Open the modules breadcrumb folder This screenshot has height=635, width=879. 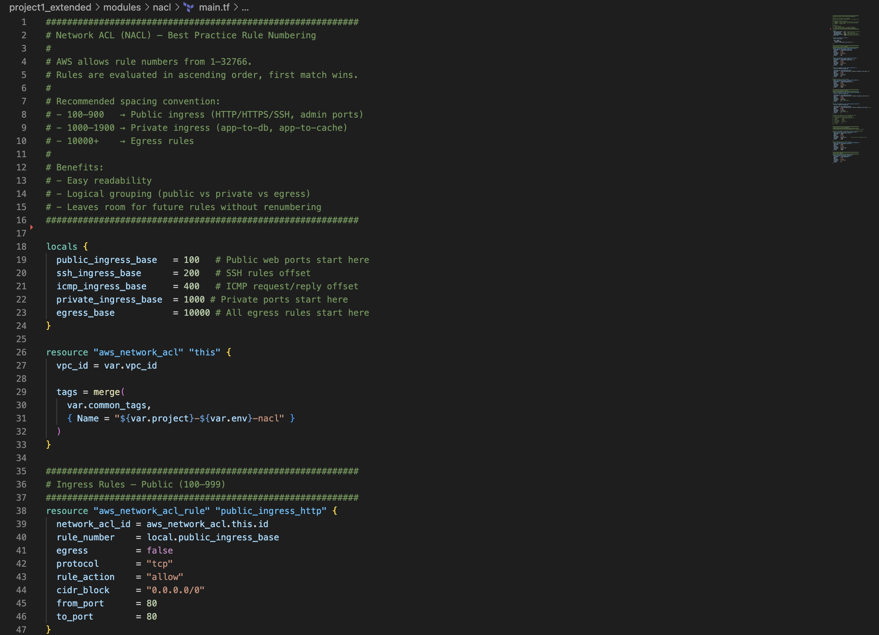[122, 7]
